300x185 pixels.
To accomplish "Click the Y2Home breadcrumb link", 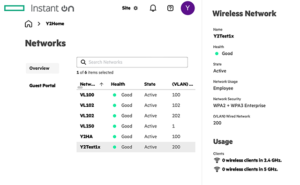I will point(55,24).
